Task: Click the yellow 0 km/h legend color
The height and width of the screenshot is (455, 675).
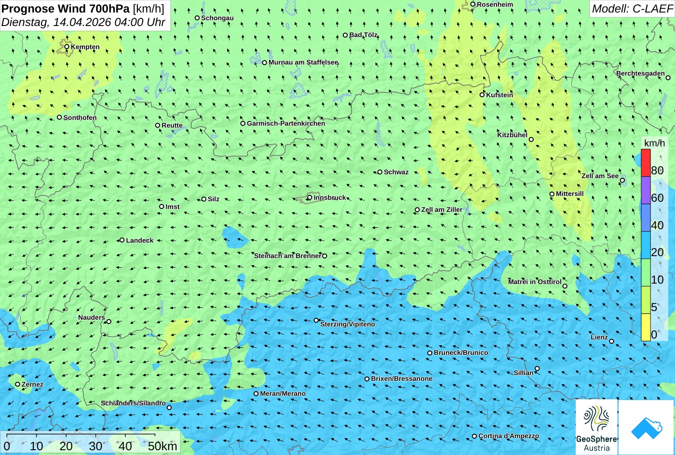Action: [646, 327]
